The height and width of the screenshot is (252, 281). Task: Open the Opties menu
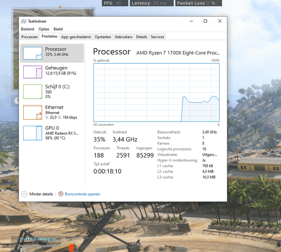tap(44, 29)
